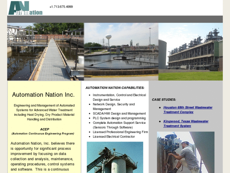Image resolution: width=230 pixels, height=173 pixels.
Task: Click the 'Automation Nation Inc.' heading
Action: pos(43,95)
